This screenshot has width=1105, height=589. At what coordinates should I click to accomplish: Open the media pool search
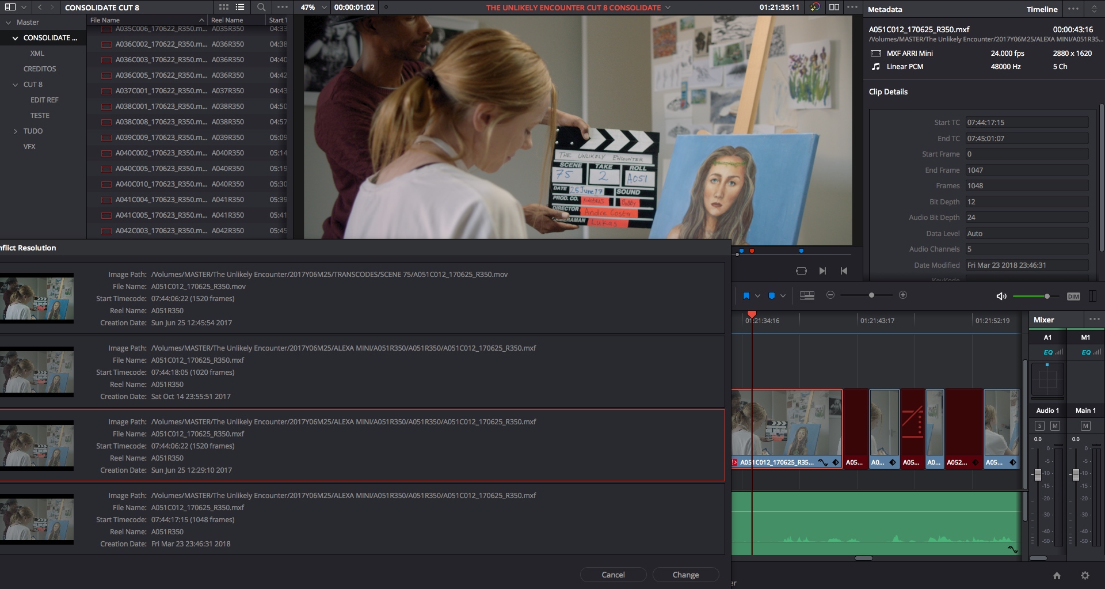[x=261, y=7]
